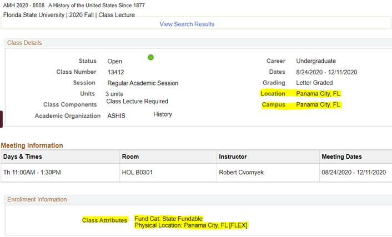Click the ASHIS academic organization code
This screenshot has width=392, height=237.
click(116, 116)
